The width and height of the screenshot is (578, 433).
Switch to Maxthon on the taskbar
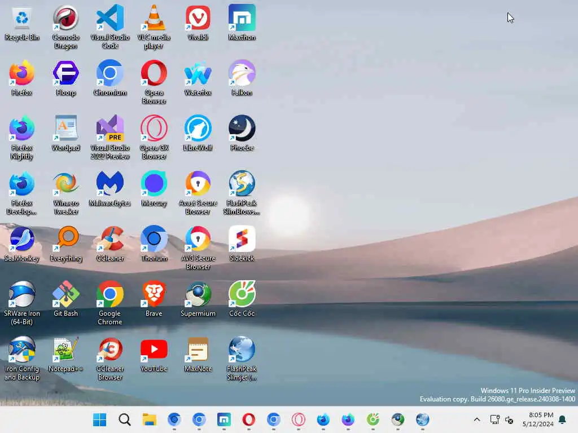pos(224,419)
